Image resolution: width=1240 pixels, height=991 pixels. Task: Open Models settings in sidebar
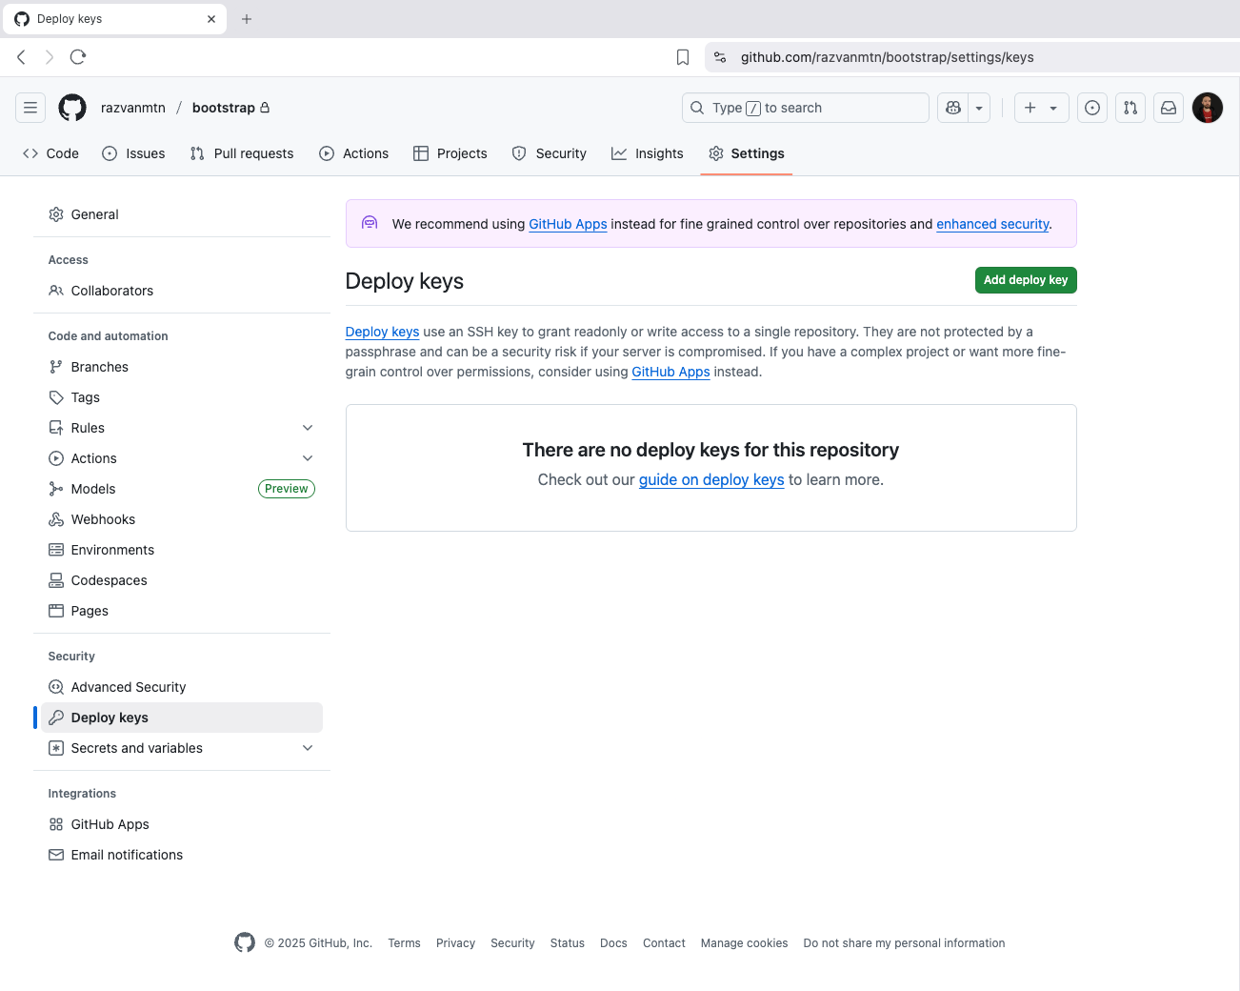tap(182, 489)
